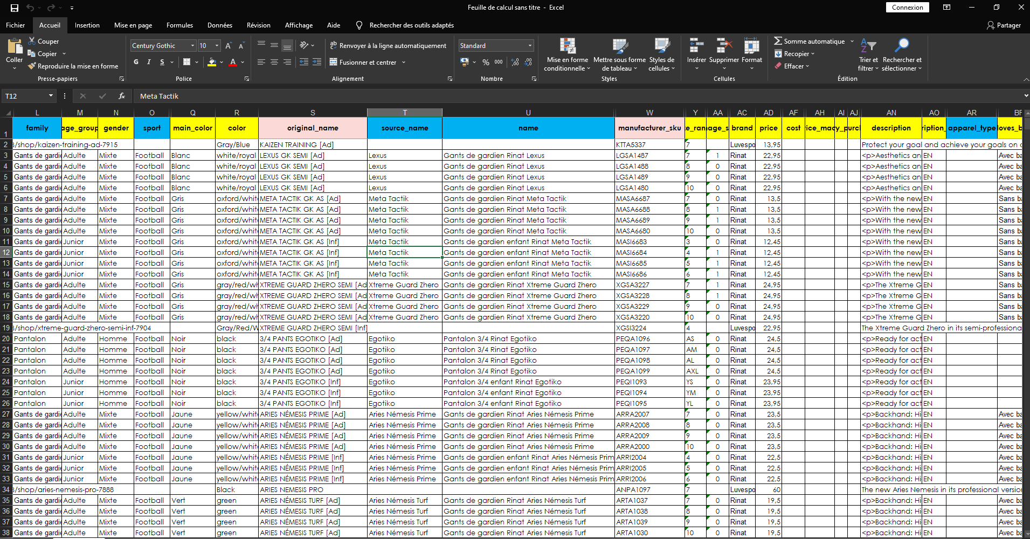Screen dimensions: 1030x539
Task: Open the Century Gothic font dropdown
Action: point(192,46)
